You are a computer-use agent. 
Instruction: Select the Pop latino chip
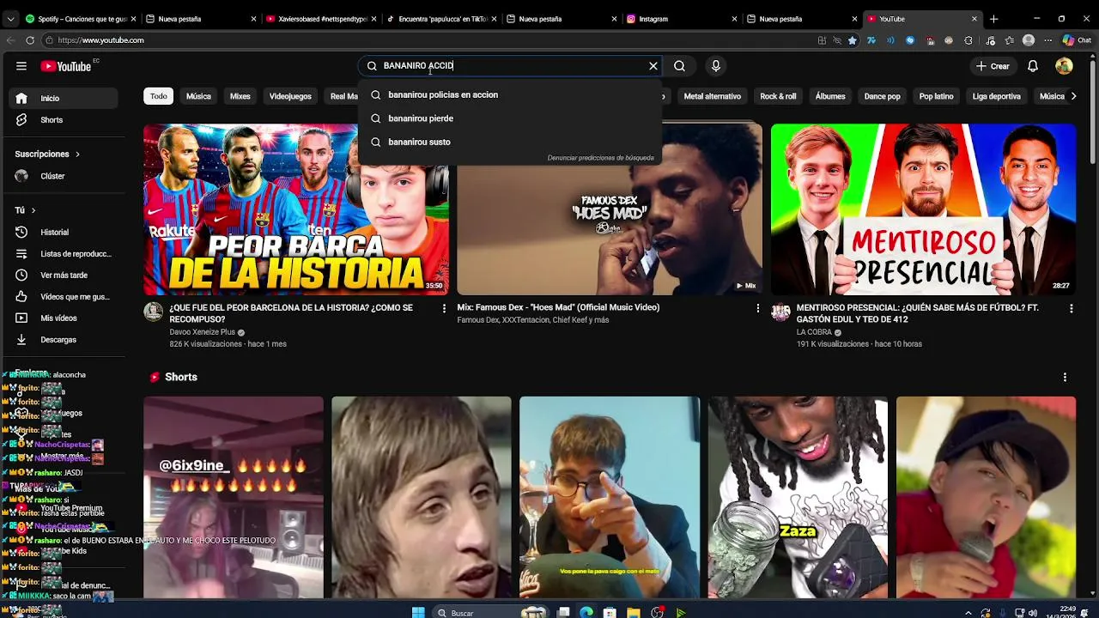tap(936, 96)
